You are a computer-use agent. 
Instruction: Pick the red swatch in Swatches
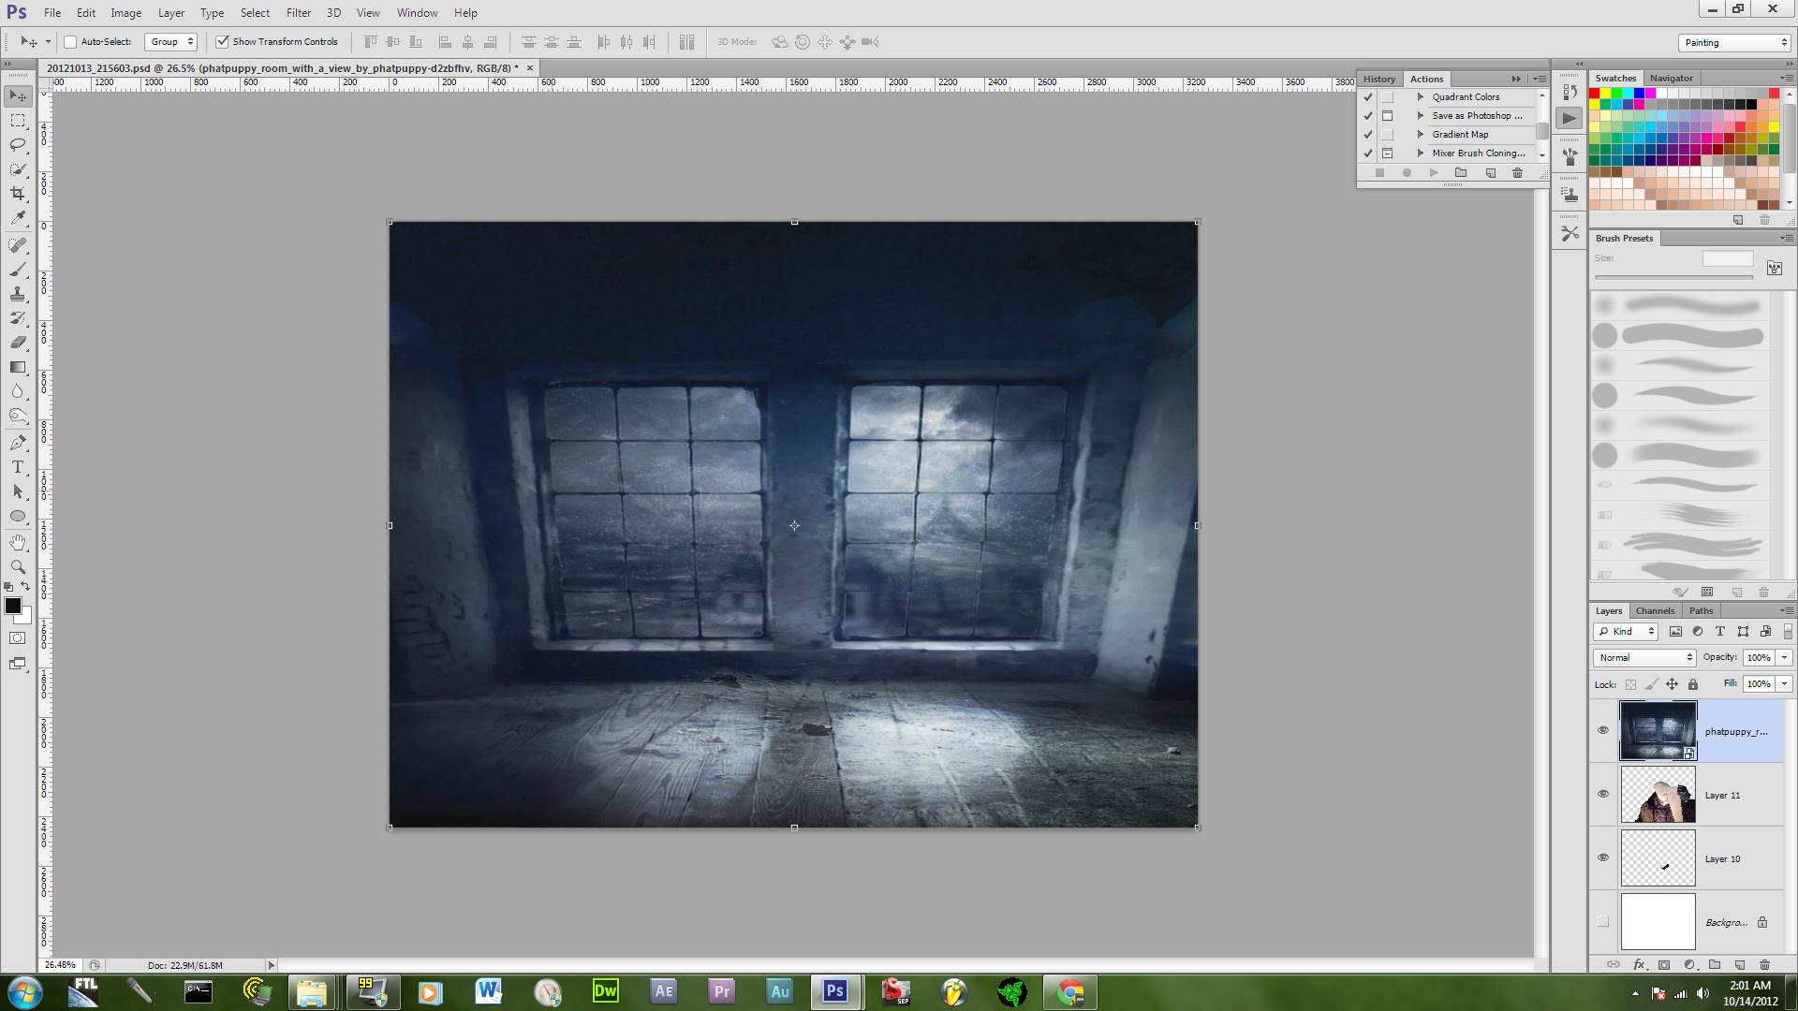pyautogui.click(x=1595, y=94)
